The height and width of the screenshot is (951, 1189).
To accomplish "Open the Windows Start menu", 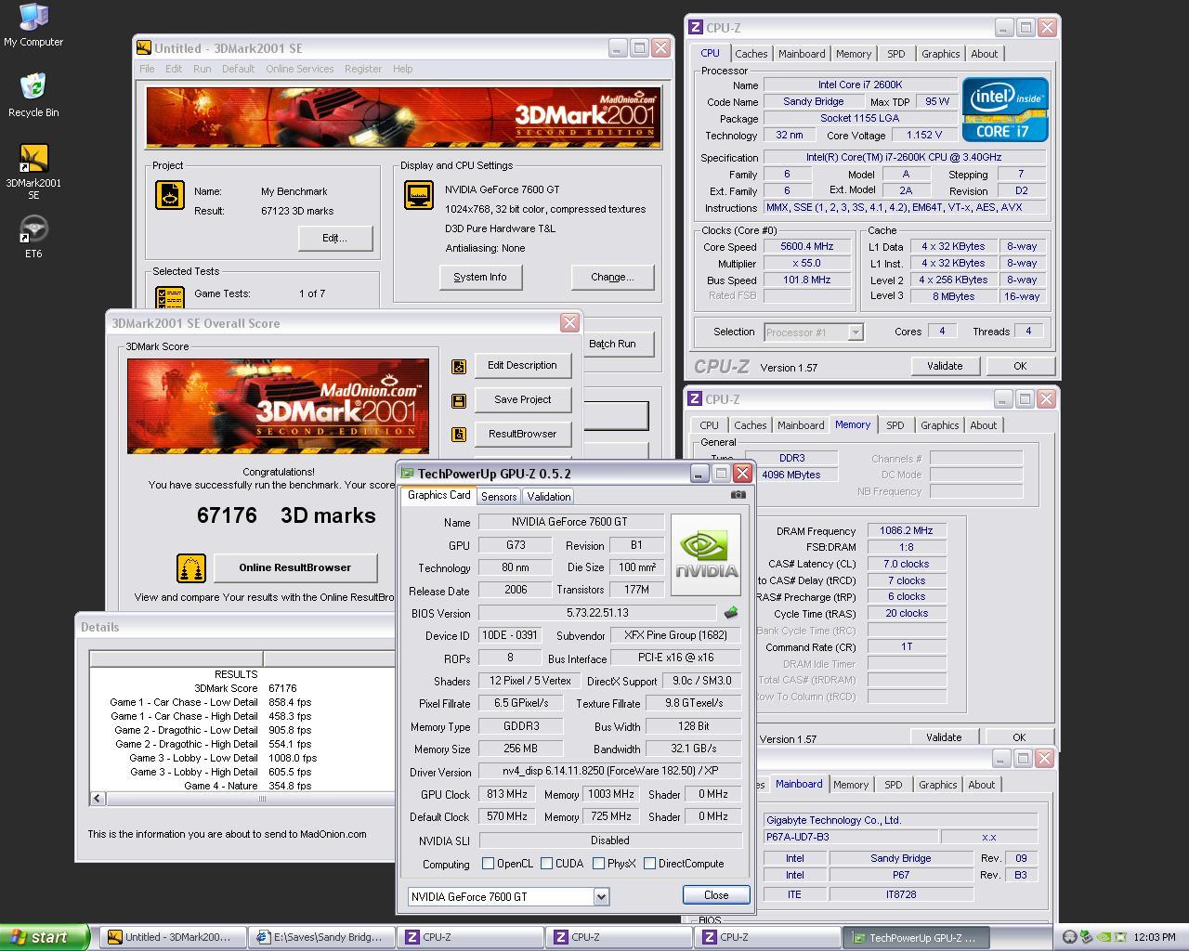I will click(45, 937).
